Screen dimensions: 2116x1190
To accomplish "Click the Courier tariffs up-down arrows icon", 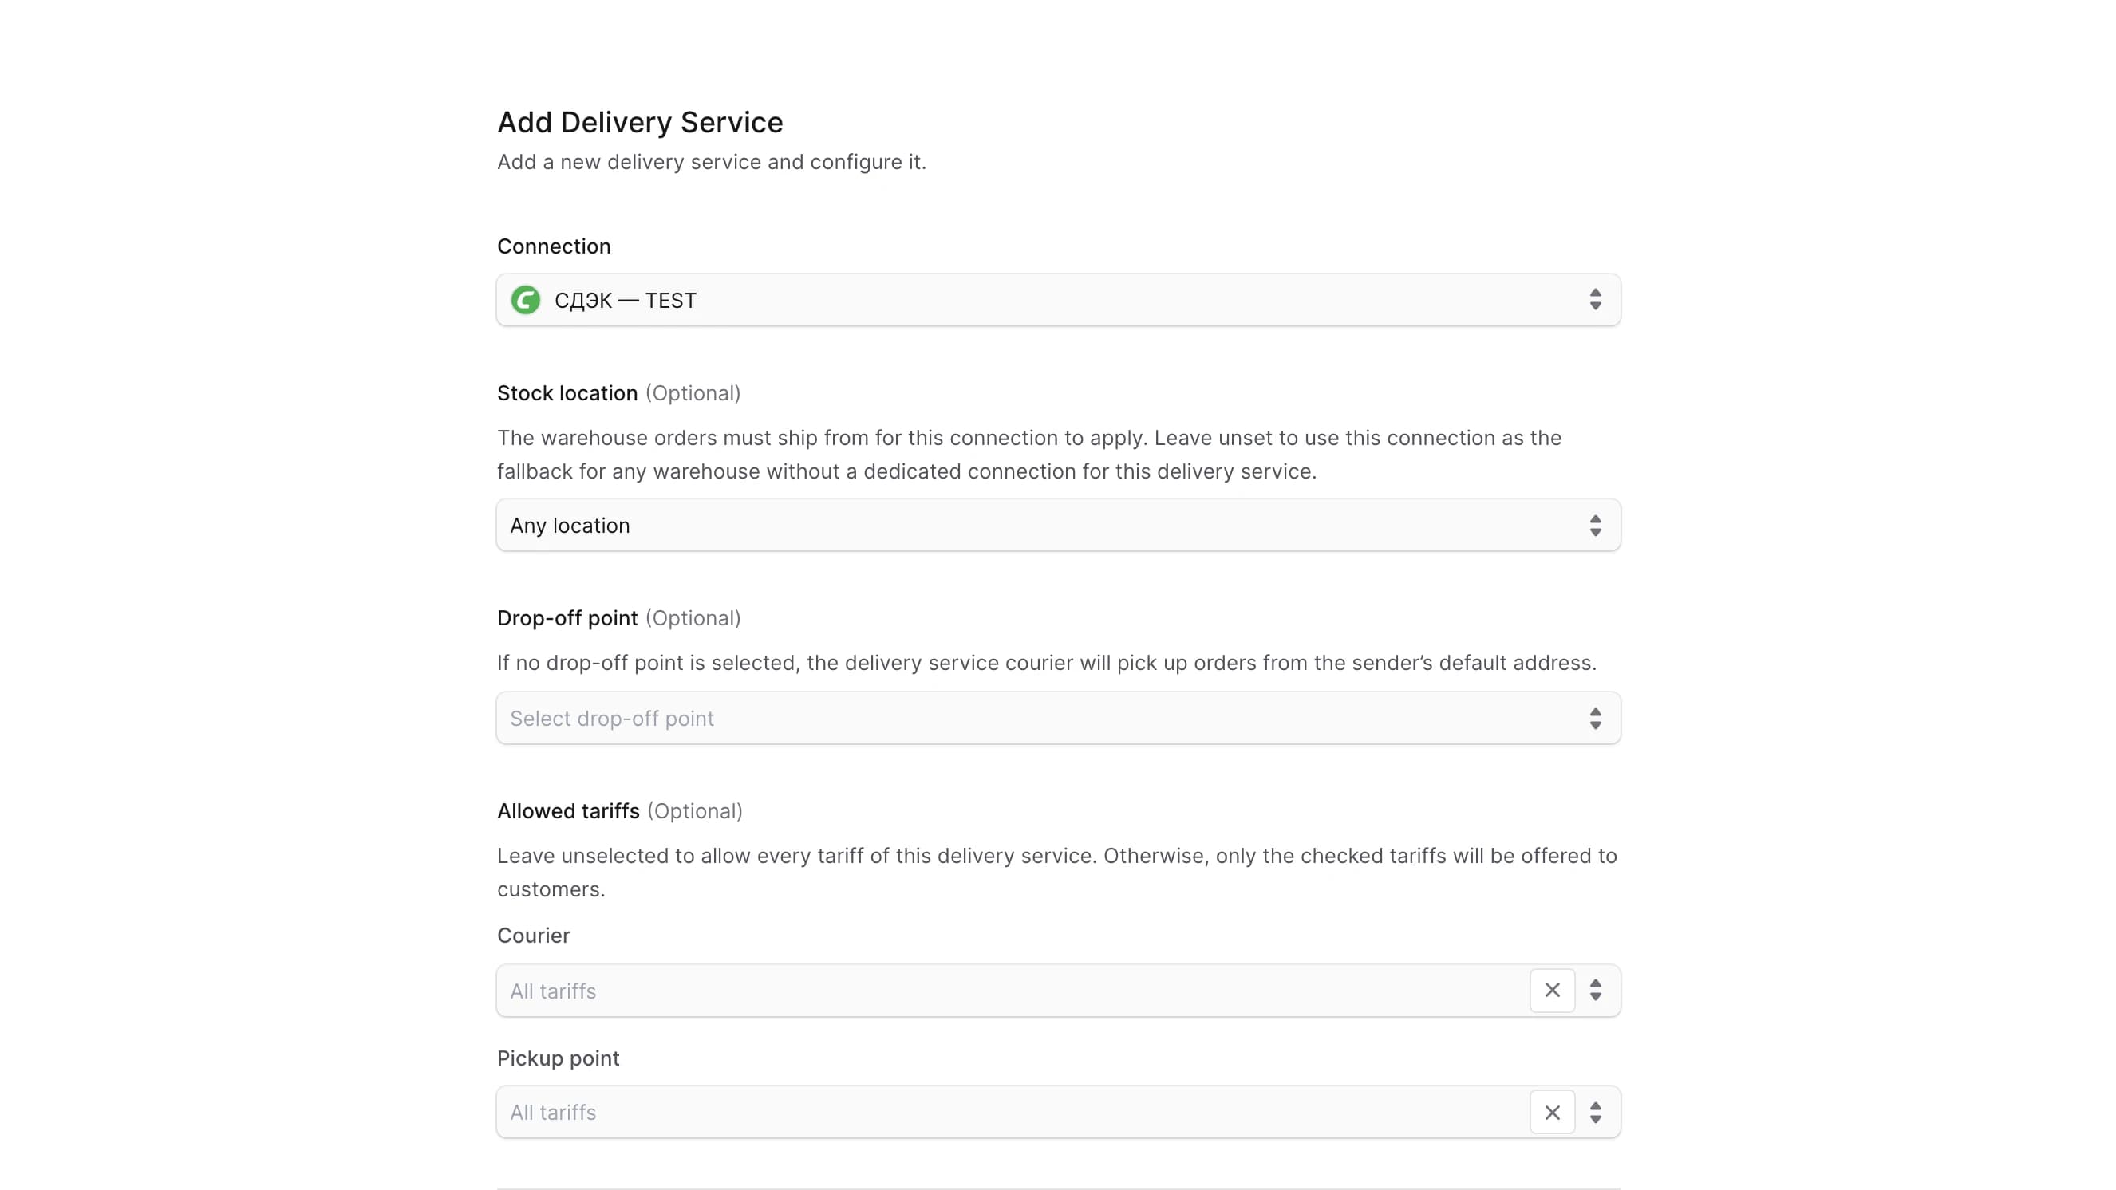I will [x=1595, y=991].
